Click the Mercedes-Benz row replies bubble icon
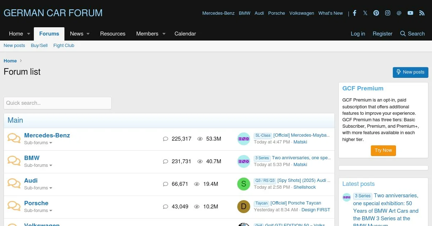The height and width of the screenshot is (226, 432). coord(166,139)
